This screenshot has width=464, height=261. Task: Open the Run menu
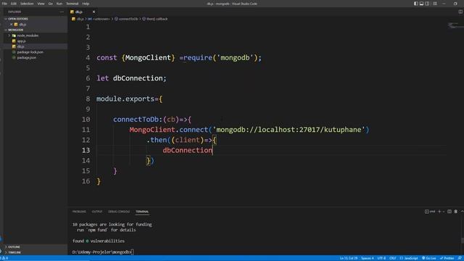[59, 4]
